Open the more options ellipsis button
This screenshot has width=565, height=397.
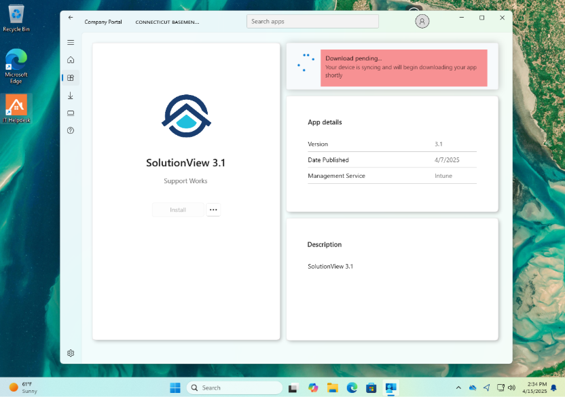click(x=213, y=210)
